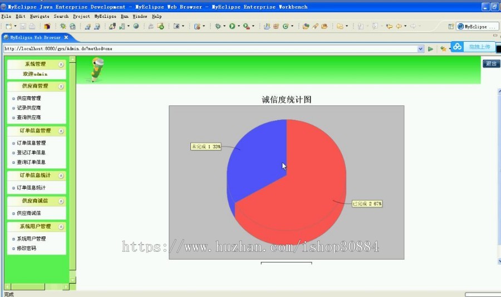Open dropdown arrow next to Debug icon
Viewport: 501px width, 297px height.
[x=224, y=26]
